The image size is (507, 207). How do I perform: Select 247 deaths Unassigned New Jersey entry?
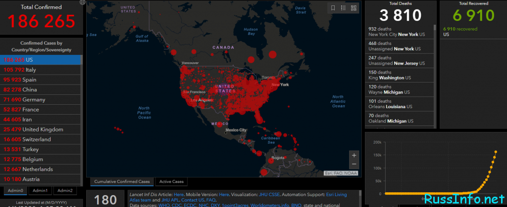[x=399, y=61]
